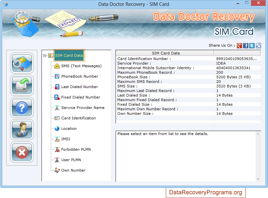
Task: Select the IMSI tree item
Action: (x=66, y=139)
